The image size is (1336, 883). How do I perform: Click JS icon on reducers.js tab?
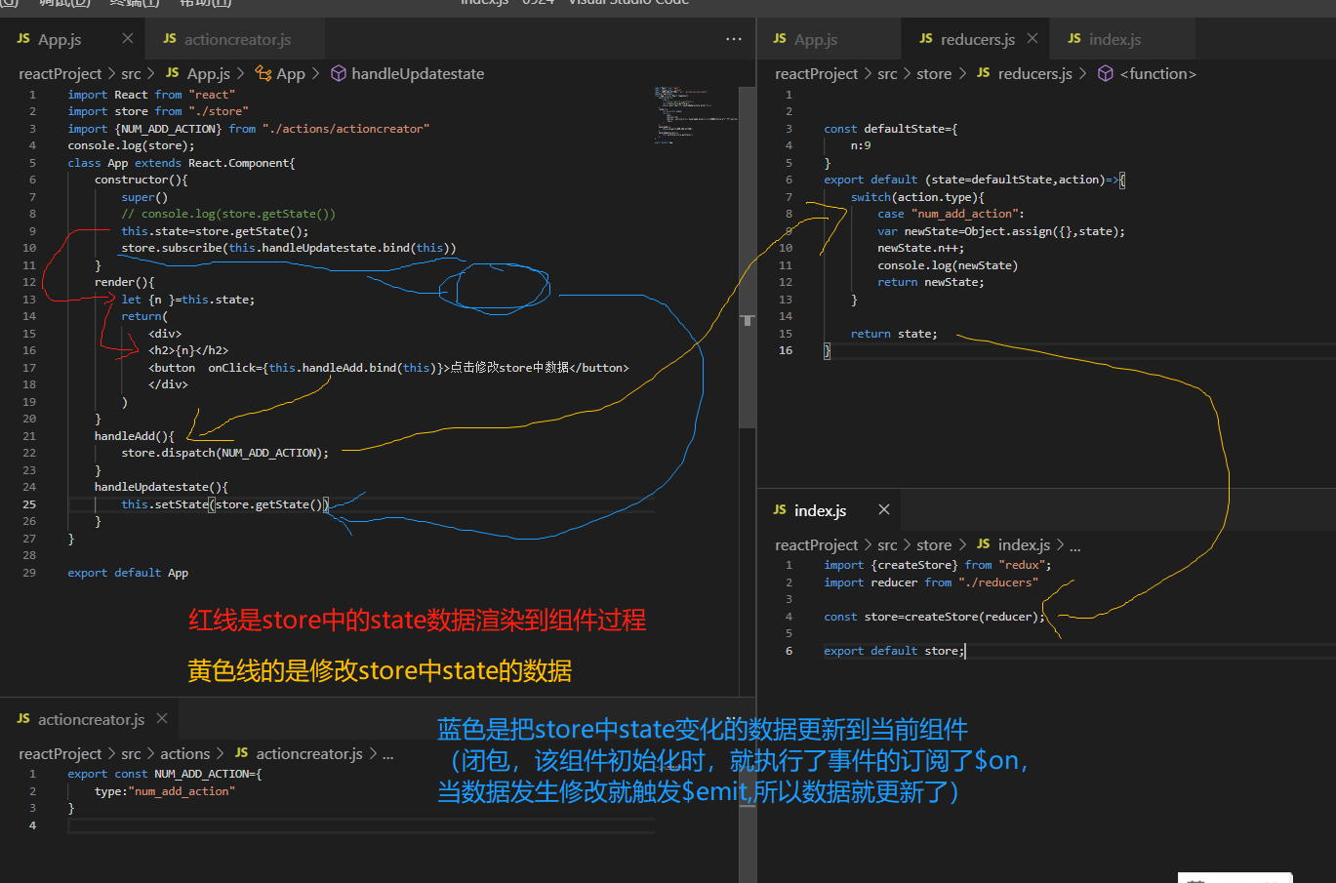pyautogui.click(x=926, y=39)
